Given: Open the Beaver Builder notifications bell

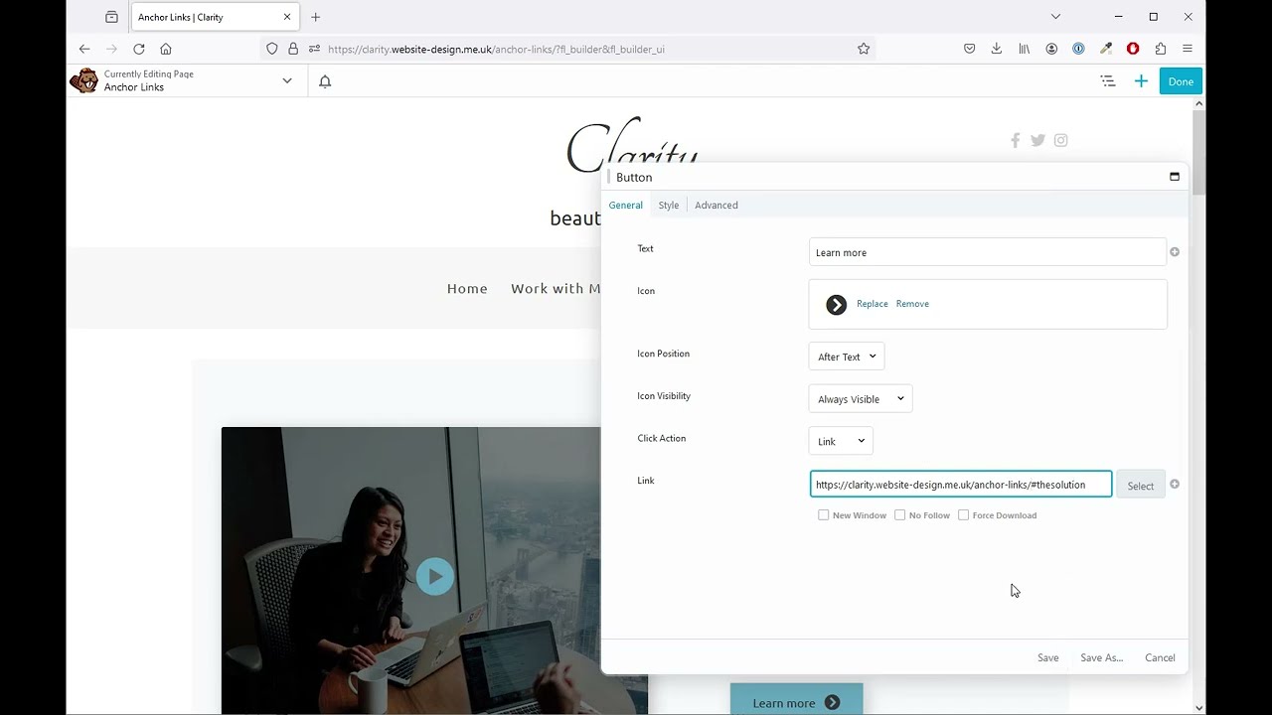Looking at the screenshot, I should pyautogui.click(x=325, y=81).
